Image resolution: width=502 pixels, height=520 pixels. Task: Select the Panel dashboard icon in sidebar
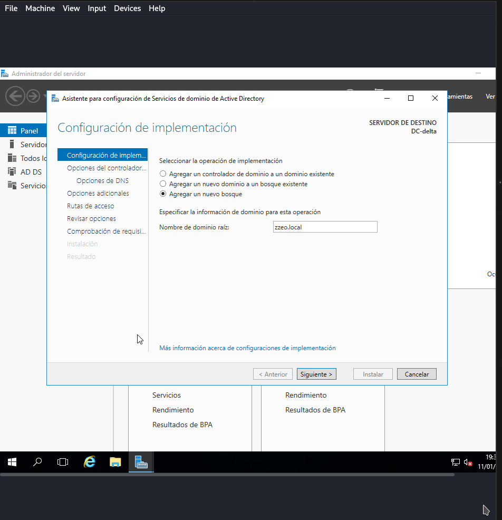click(x=12, y=131)
